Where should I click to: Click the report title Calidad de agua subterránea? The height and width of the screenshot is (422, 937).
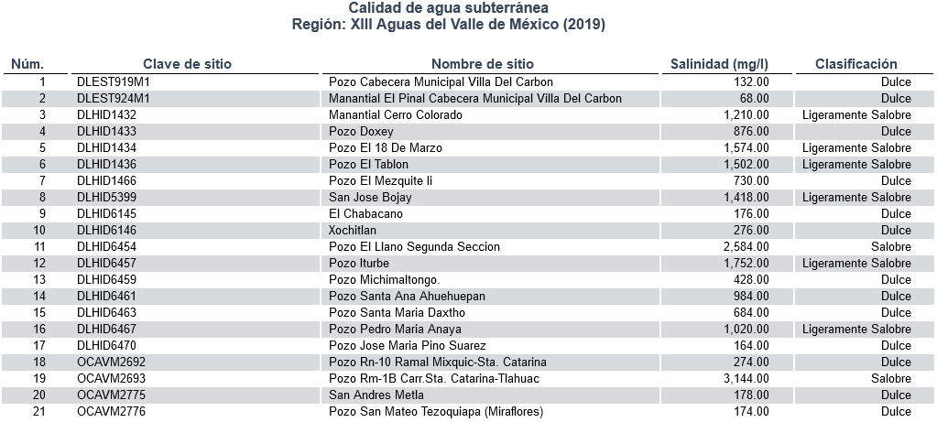[448, 8]
